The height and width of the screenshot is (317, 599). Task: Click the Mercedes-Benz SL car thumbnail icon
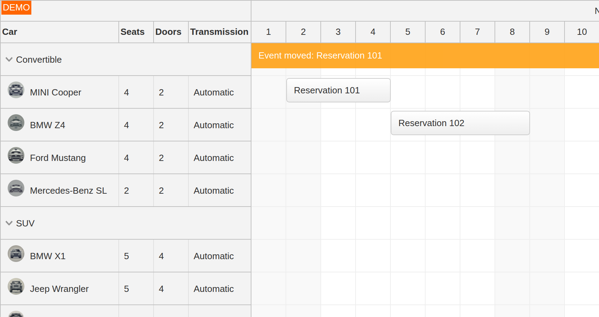(16, 188)
